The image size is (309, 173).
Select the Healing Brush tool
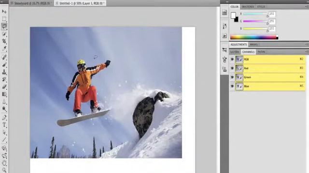point(4,57)
